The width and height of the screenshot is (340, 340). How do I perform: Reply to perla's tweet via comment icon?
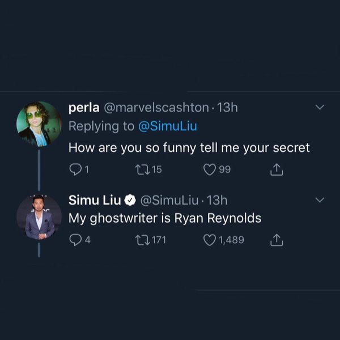[x=75, y=169]
